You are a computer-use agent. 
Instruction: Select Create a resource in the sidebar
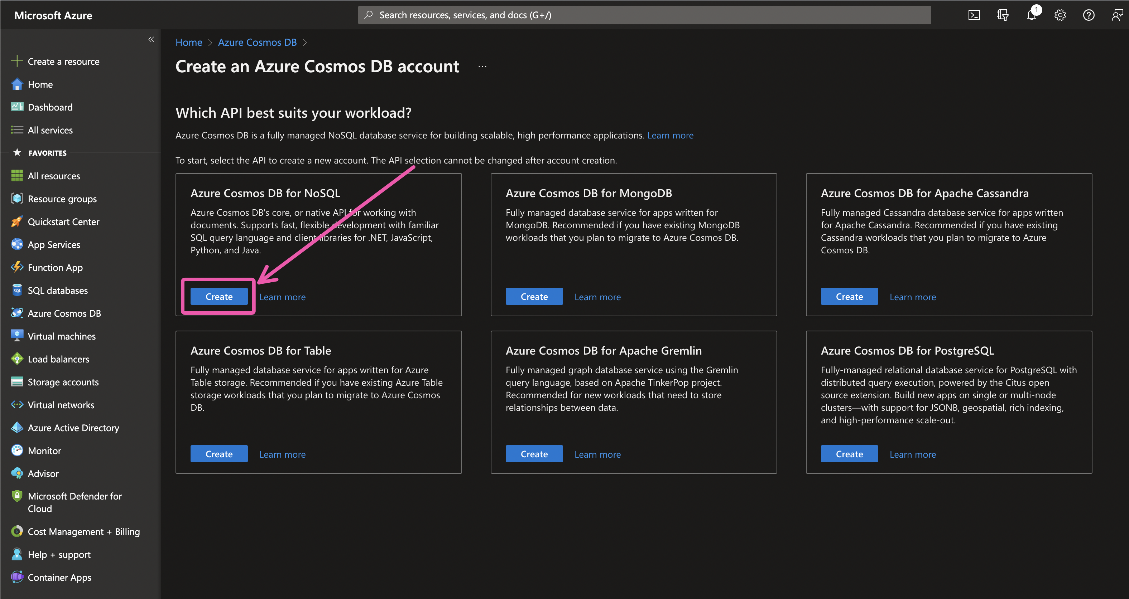pyautogui.click(x=63, y=61)
